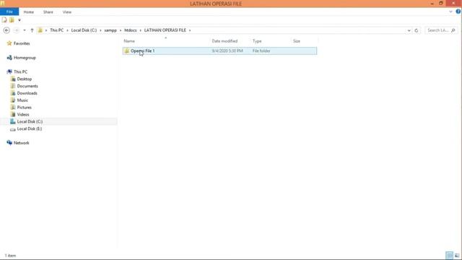
Task: Click the New folder quick access icon
Action: 12,20
